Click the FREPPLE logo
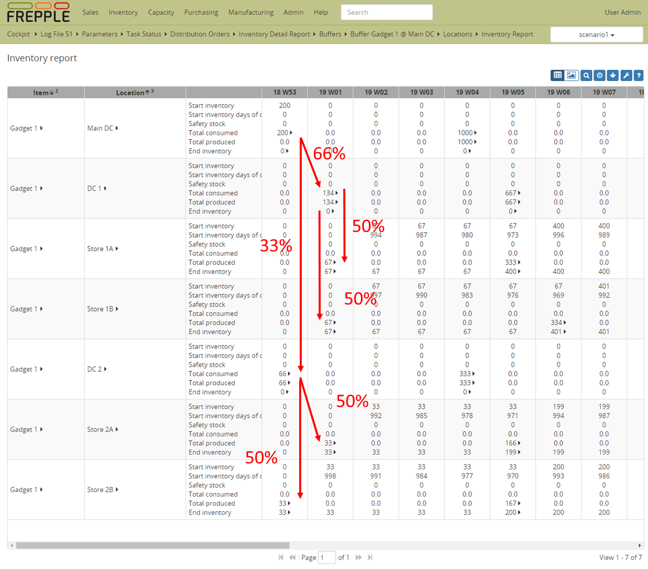Screen dimensions: 648x569 (x=38, y=13)
